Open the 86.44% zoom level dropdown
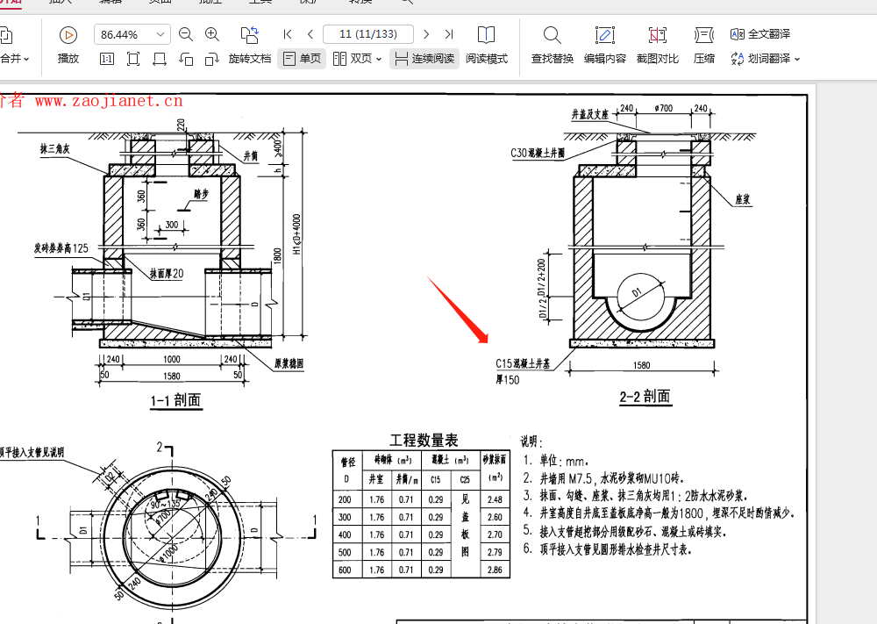The height and width of the screenshot is (624, 877). click(x=160, y=35)
